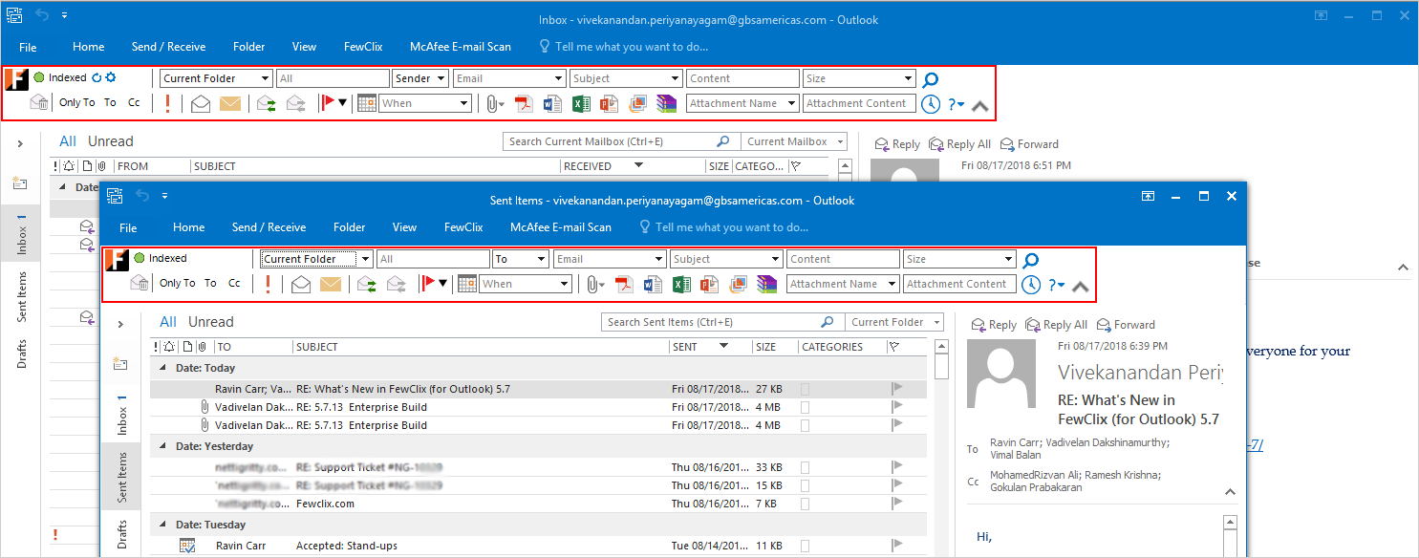Click red flag filter in Sent Items toolbar

(428, 284)
